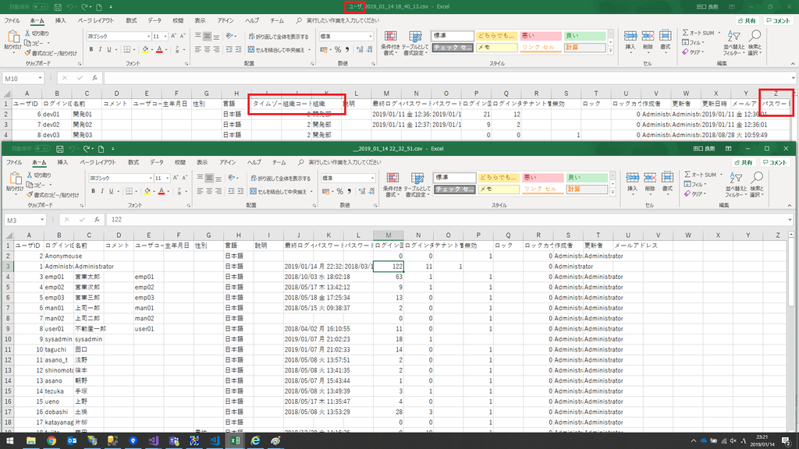The image size is (799, 449).
Task: Click the decrease indent icon in the front window
Action: [231, 192]
